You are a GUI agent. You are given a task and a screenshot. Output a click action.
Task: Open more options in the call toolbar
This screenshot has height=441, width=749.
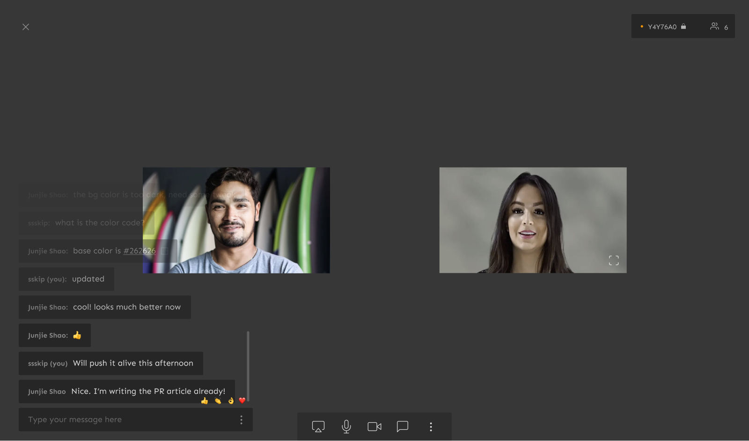pyautogui.click(x=431, y=426)
